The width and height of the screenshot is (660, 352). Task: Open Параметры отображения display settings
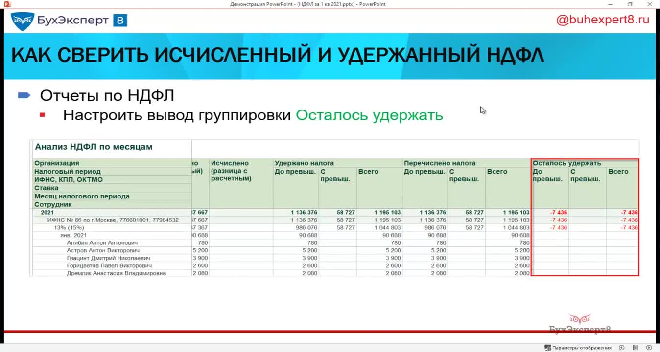coord(578,348)
